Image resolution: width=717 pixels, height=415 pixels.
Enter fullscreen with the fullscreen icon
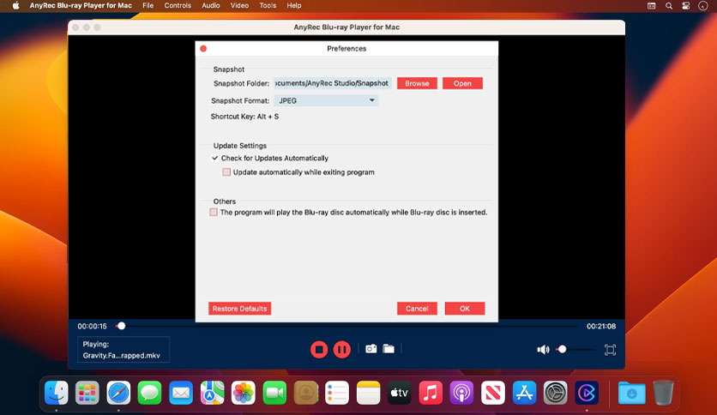(x=610, y=350)
